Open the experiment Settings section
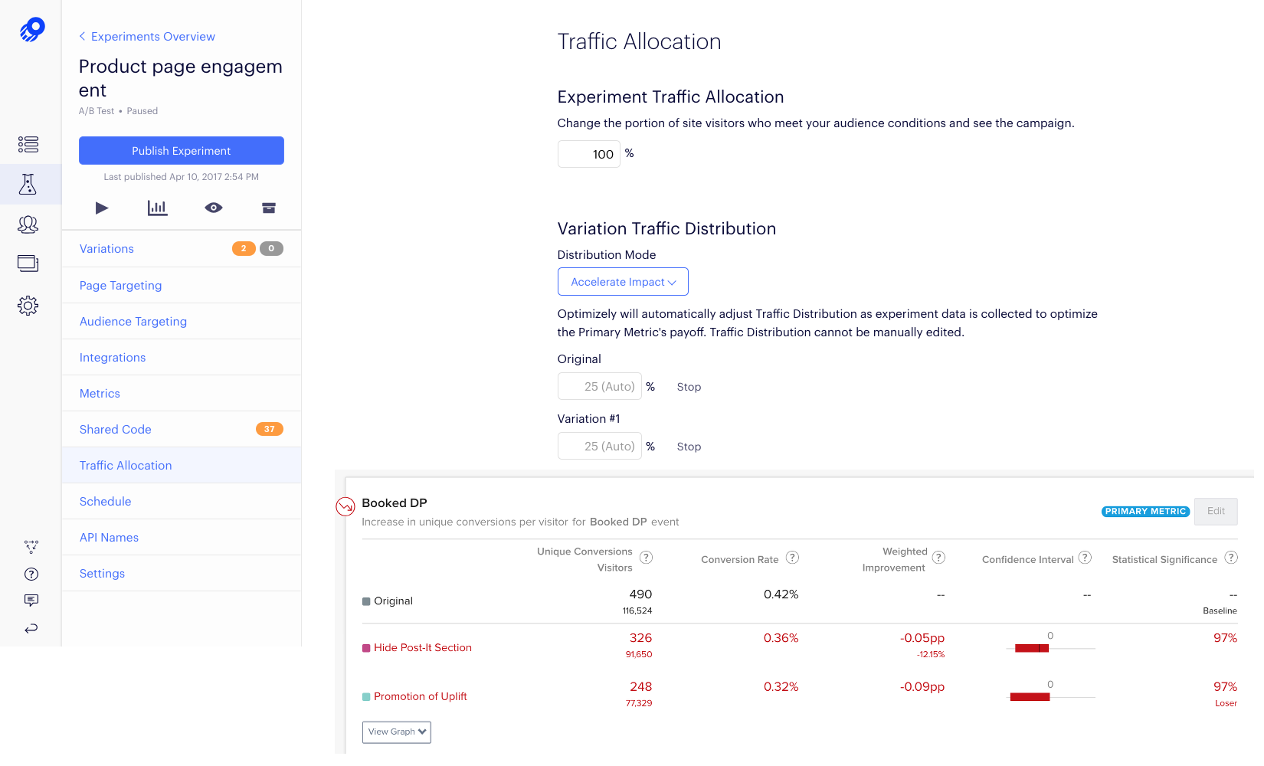1264x766 pixels. (x=182, y=574)
